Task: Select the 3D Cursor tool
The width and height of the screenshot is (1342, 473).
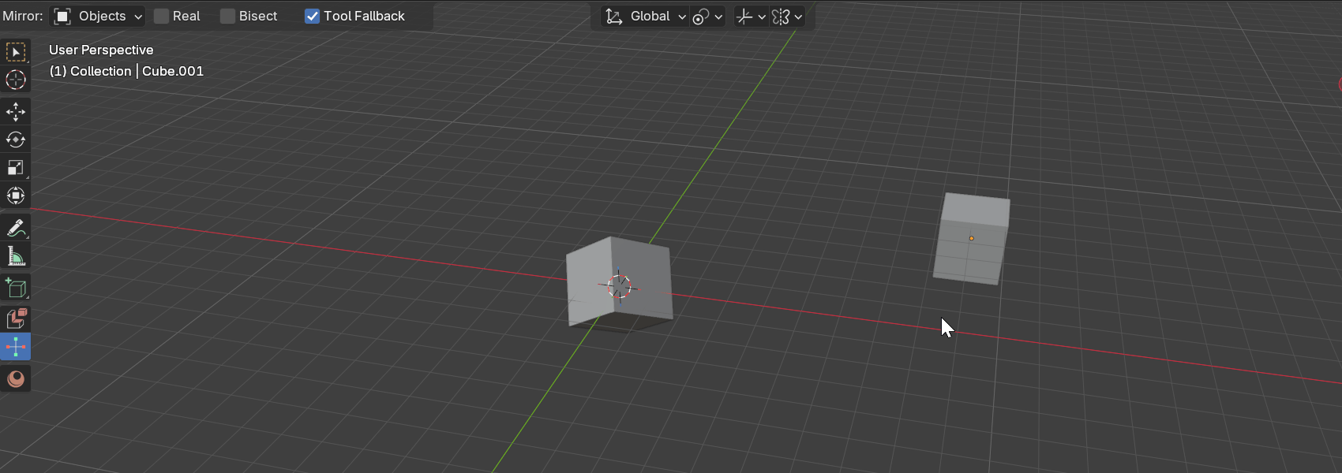Action: pyautogui.click(x=16, y=80)
